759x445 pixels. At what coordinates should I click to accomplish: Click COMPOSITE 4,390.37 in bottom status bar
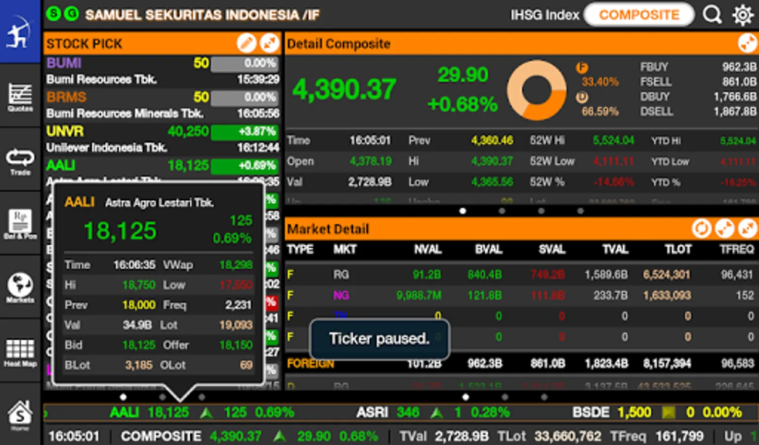coord(191,436)
